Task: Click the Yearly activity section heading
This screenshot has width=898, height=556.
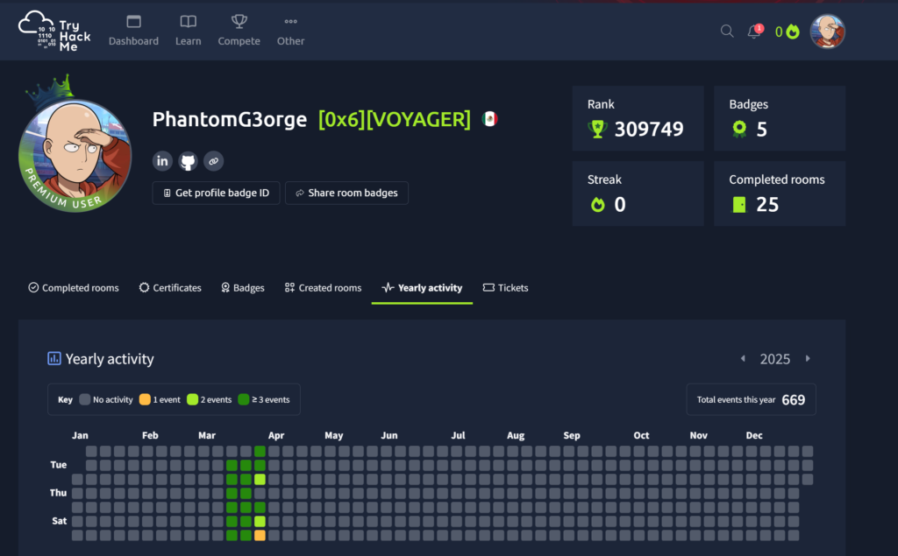Action: click(110, 359)
